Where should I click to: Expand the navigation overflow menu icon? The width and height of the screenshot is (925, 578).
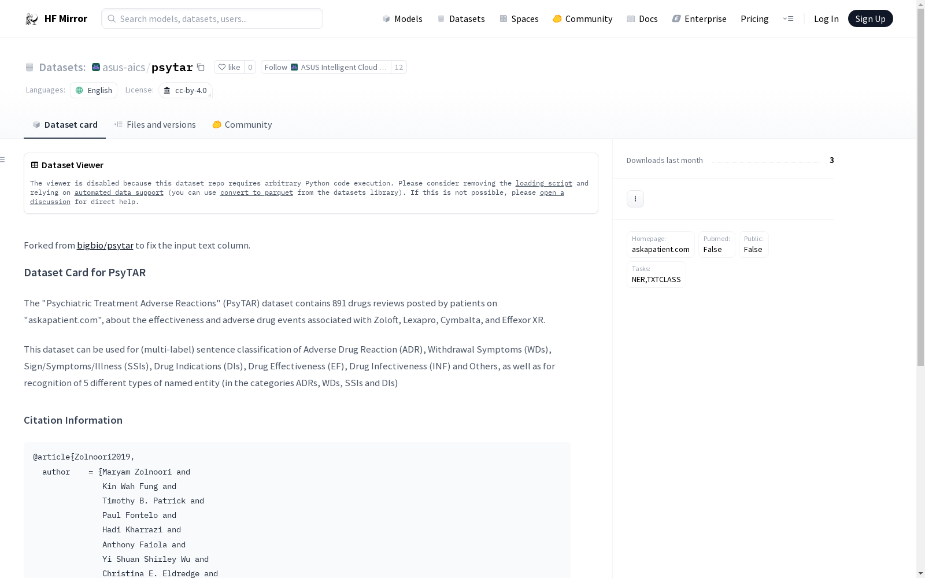[x=788, y=18]
